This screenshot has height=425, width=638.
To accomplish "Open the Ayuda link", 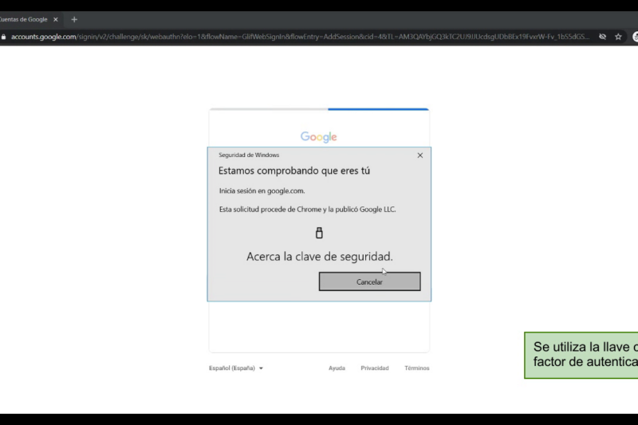I will coord(337,368).
